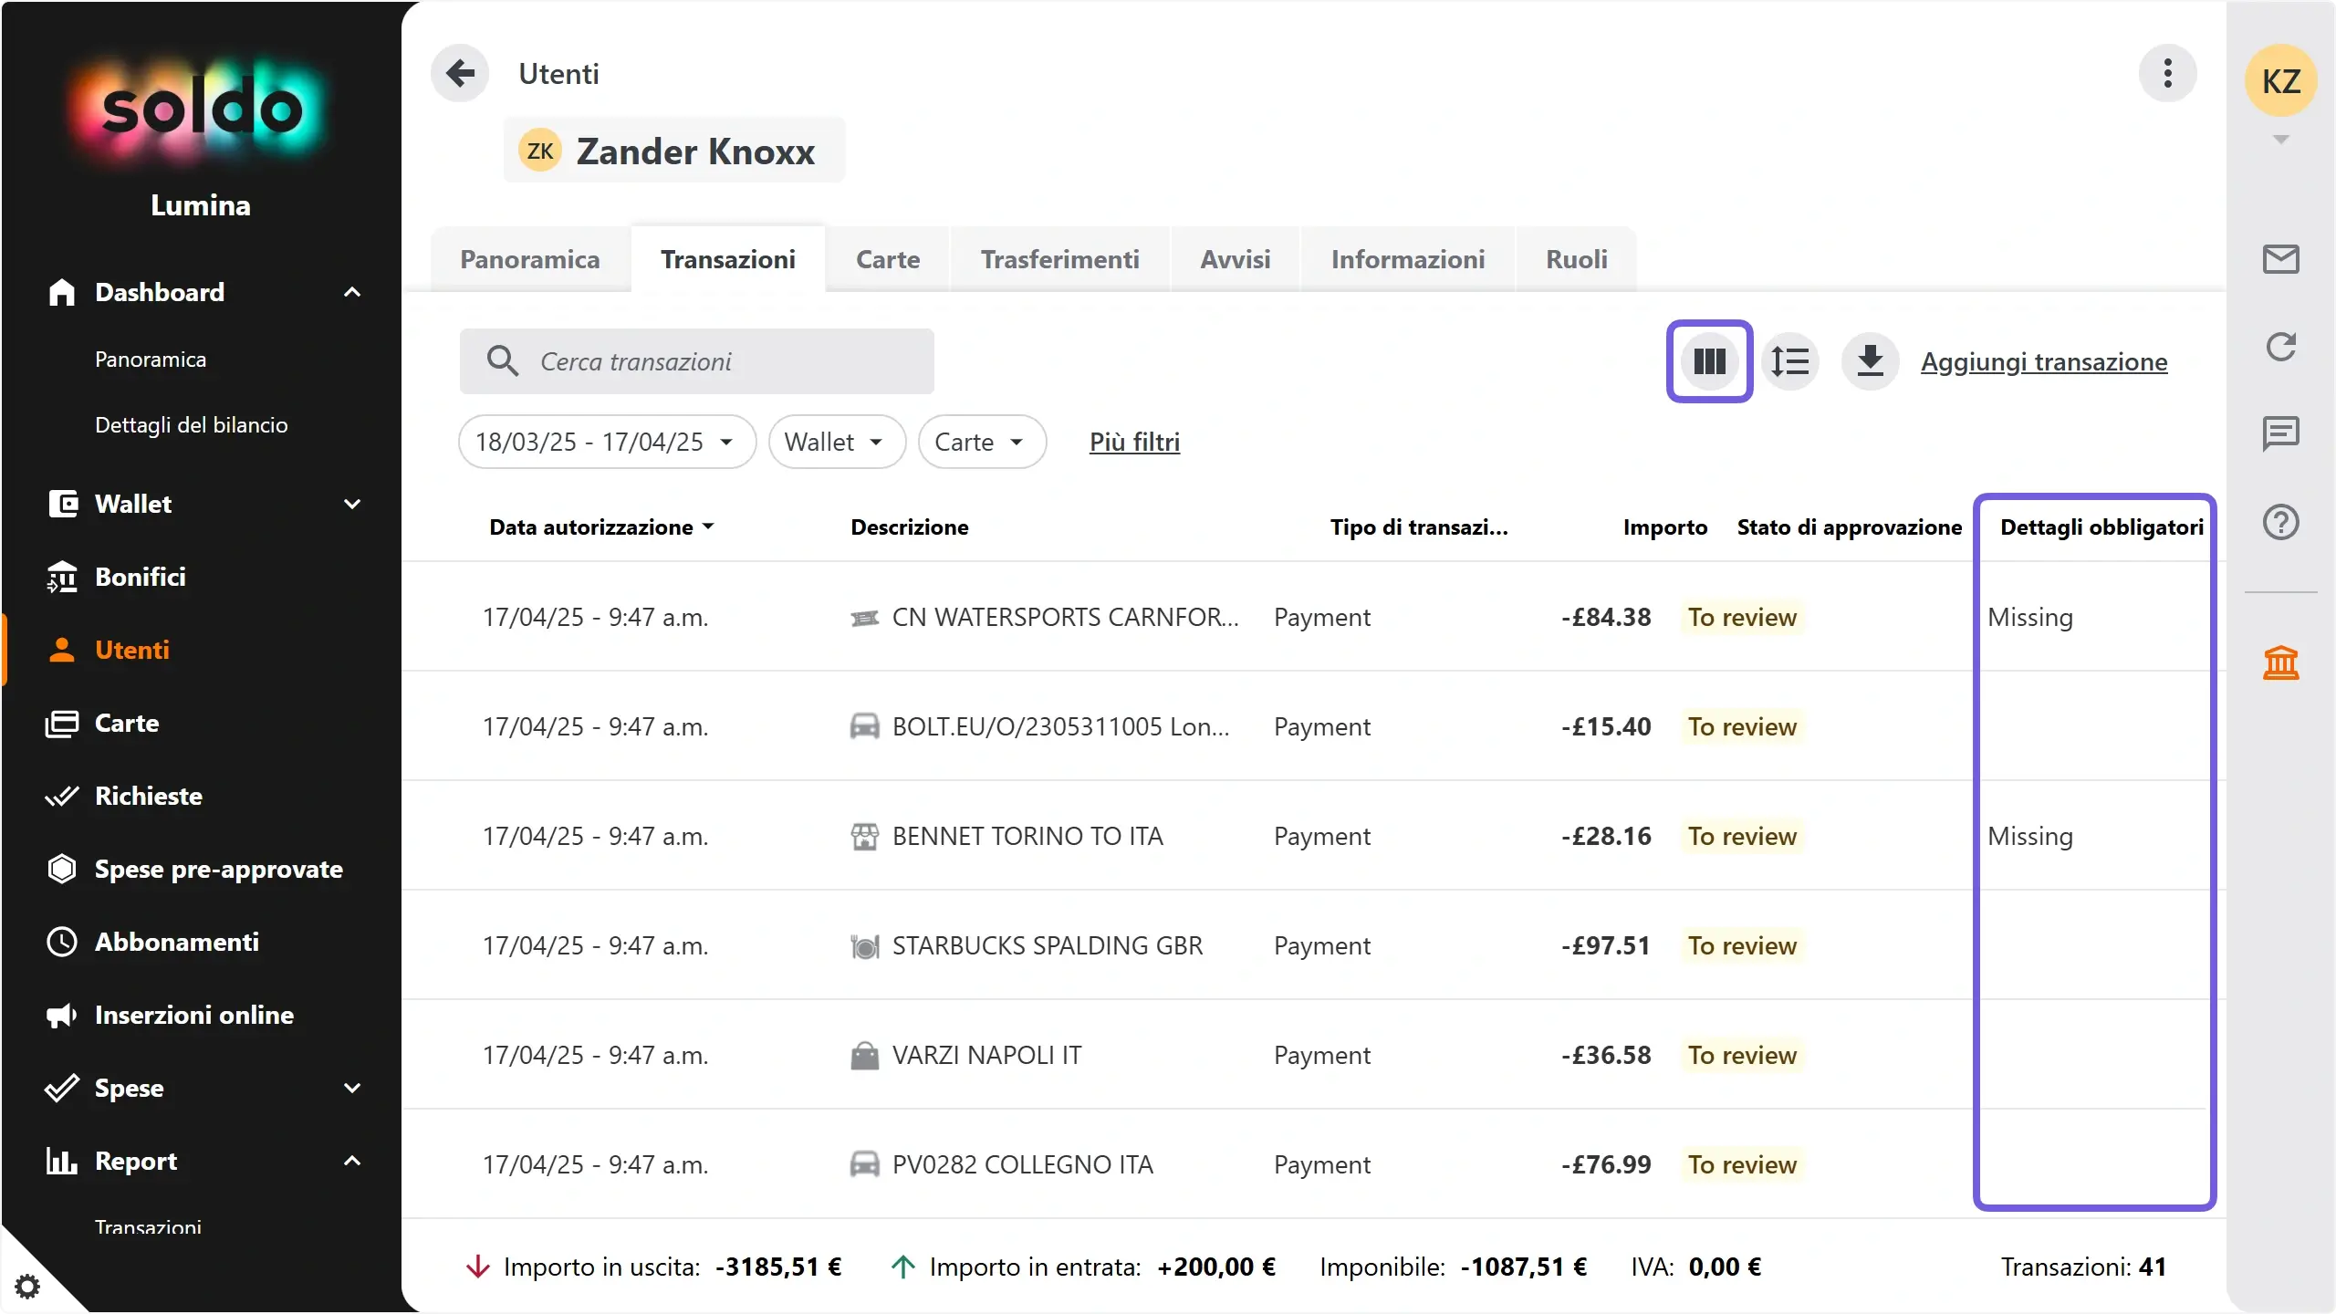Viewport: 2336px width, 1314px height.
Task: Open Bonifici in the sidebar
Action: click(140, 577)
